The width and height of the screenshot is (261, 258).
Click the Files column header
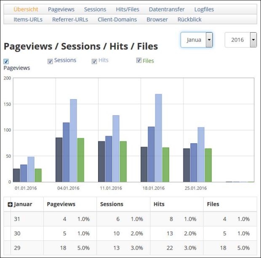tap(213, 204)
